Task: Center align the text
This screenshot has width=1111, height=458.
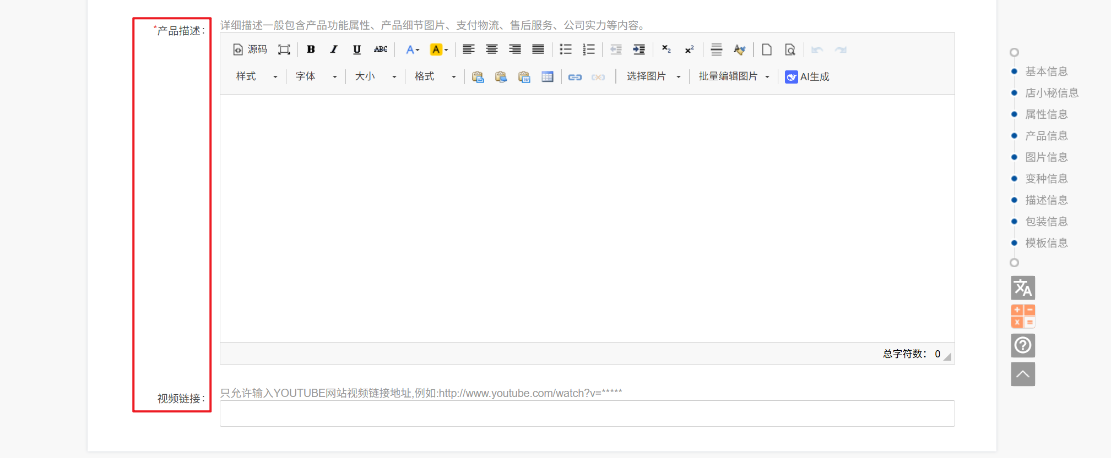Action: click(x=491, y=49)
